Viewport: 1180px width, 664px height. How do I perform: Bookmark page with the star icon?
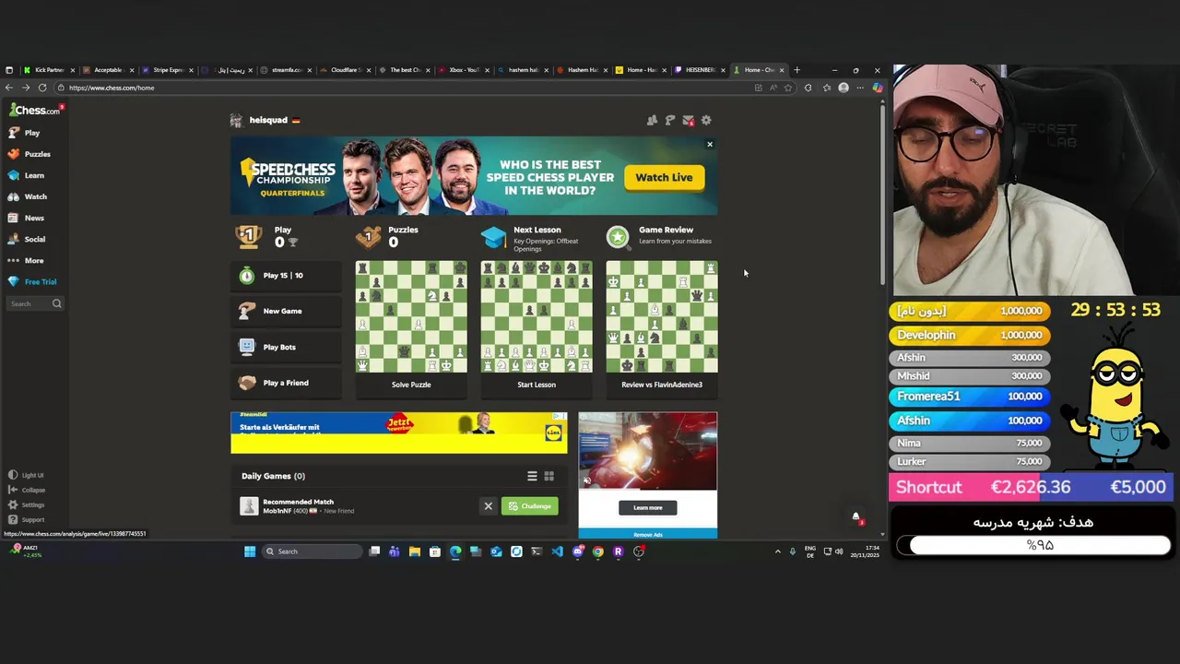coord(788,88)
